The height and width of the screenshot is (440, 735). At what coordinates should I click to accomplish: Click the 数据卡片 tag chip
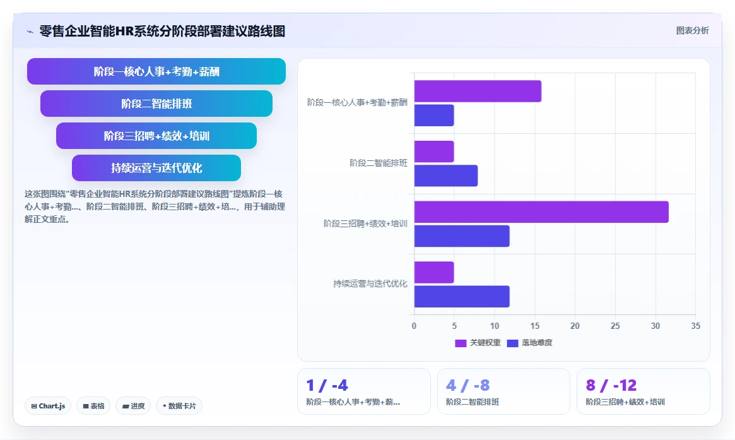[x=179, y=406]
